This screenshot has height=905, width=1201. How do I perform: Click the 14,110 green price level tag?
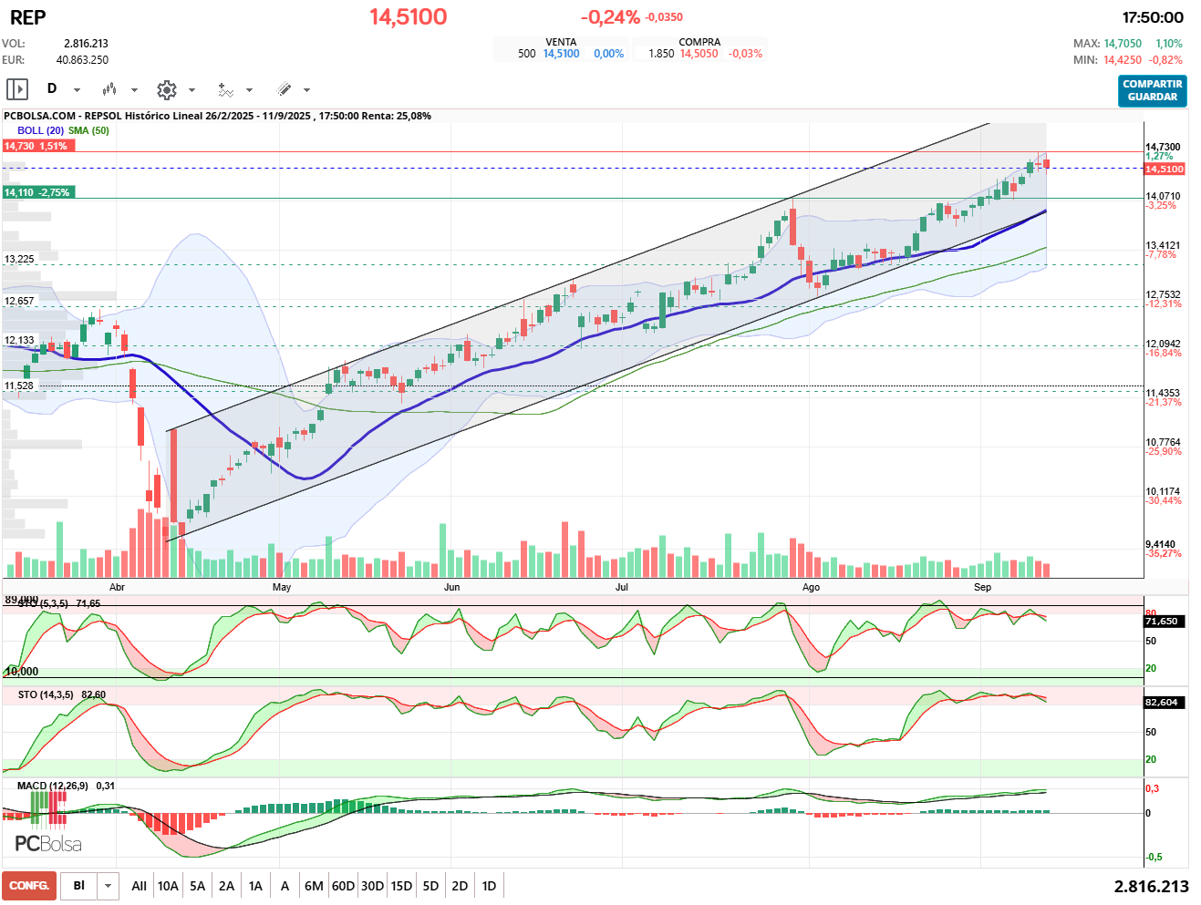(36, 192)
